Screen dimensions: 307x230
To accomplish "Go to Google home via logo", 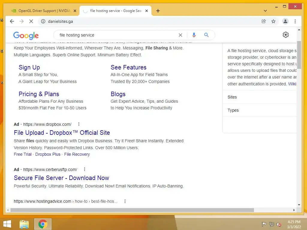I will coord(26,35).
